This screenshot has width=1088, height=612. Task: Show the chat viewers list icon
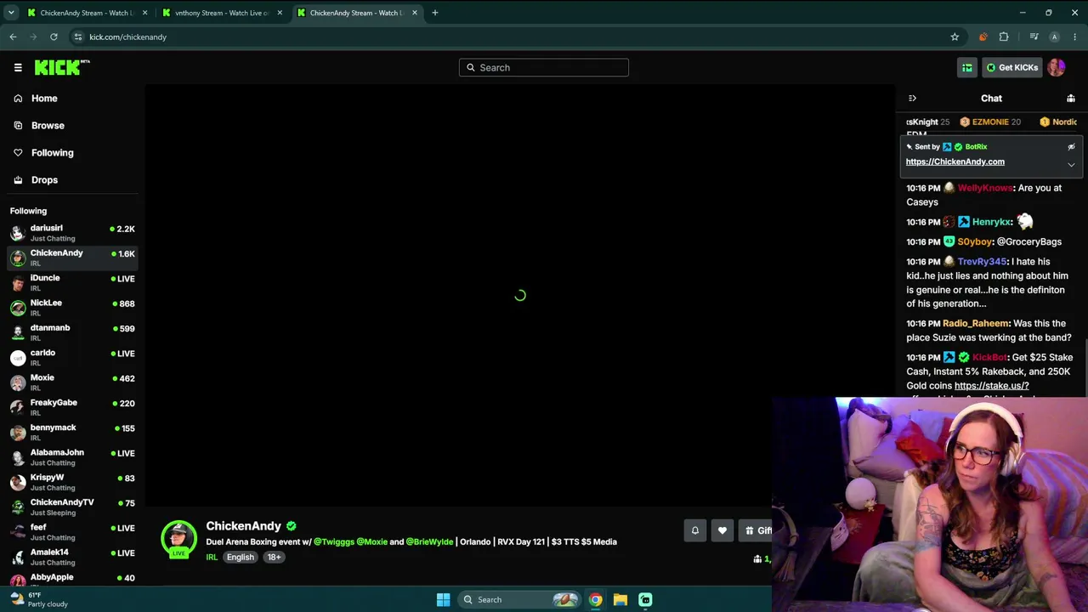1071,99
